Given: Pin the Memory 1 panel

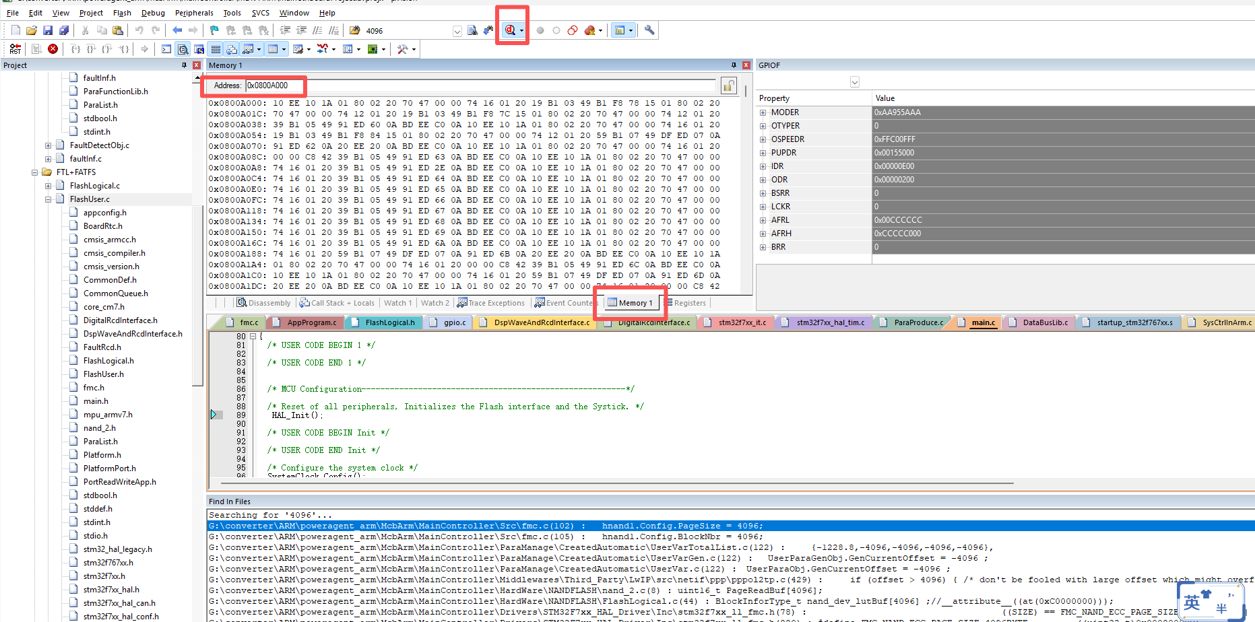Looking at the screenshot, I should [x=734, y=65].
